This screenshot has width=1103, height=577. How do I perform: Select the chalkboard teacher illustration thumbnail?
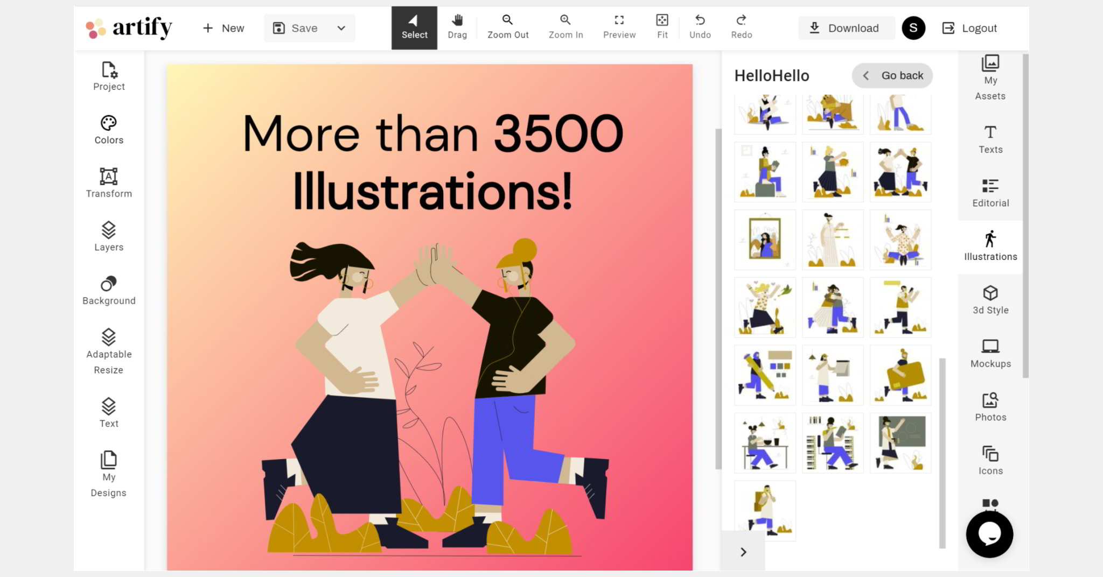[900, 444]
